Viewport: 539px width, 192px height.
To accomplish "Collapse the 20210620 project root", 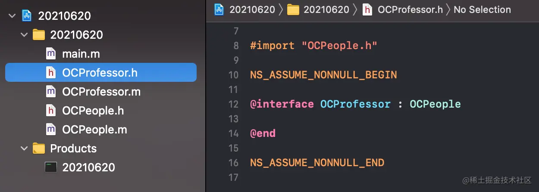I will coord(11,16).
